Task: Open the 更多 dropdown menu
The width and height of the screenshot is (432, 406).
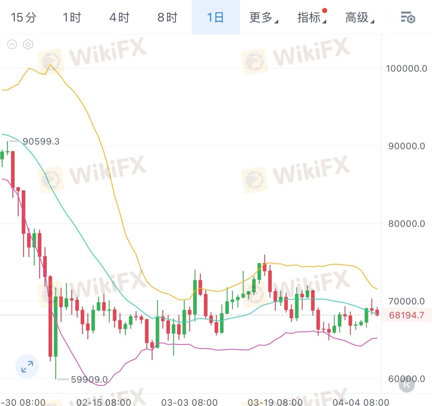Action: (264, 17)
